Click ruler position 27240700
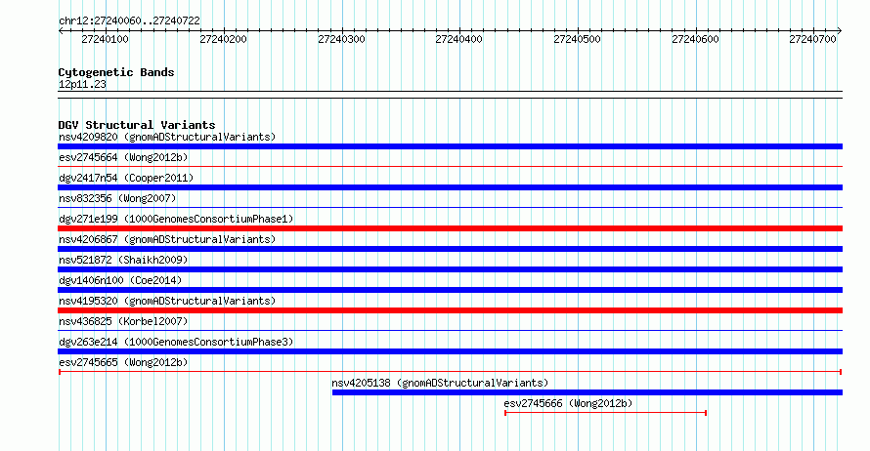This screenshot has width=870, height=451. pos(813,39)
